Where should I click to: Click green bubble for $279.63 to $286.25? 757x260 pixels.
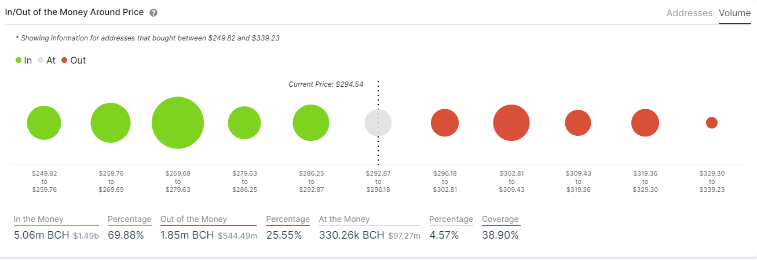pyautogui.click(x=244, y=123)
